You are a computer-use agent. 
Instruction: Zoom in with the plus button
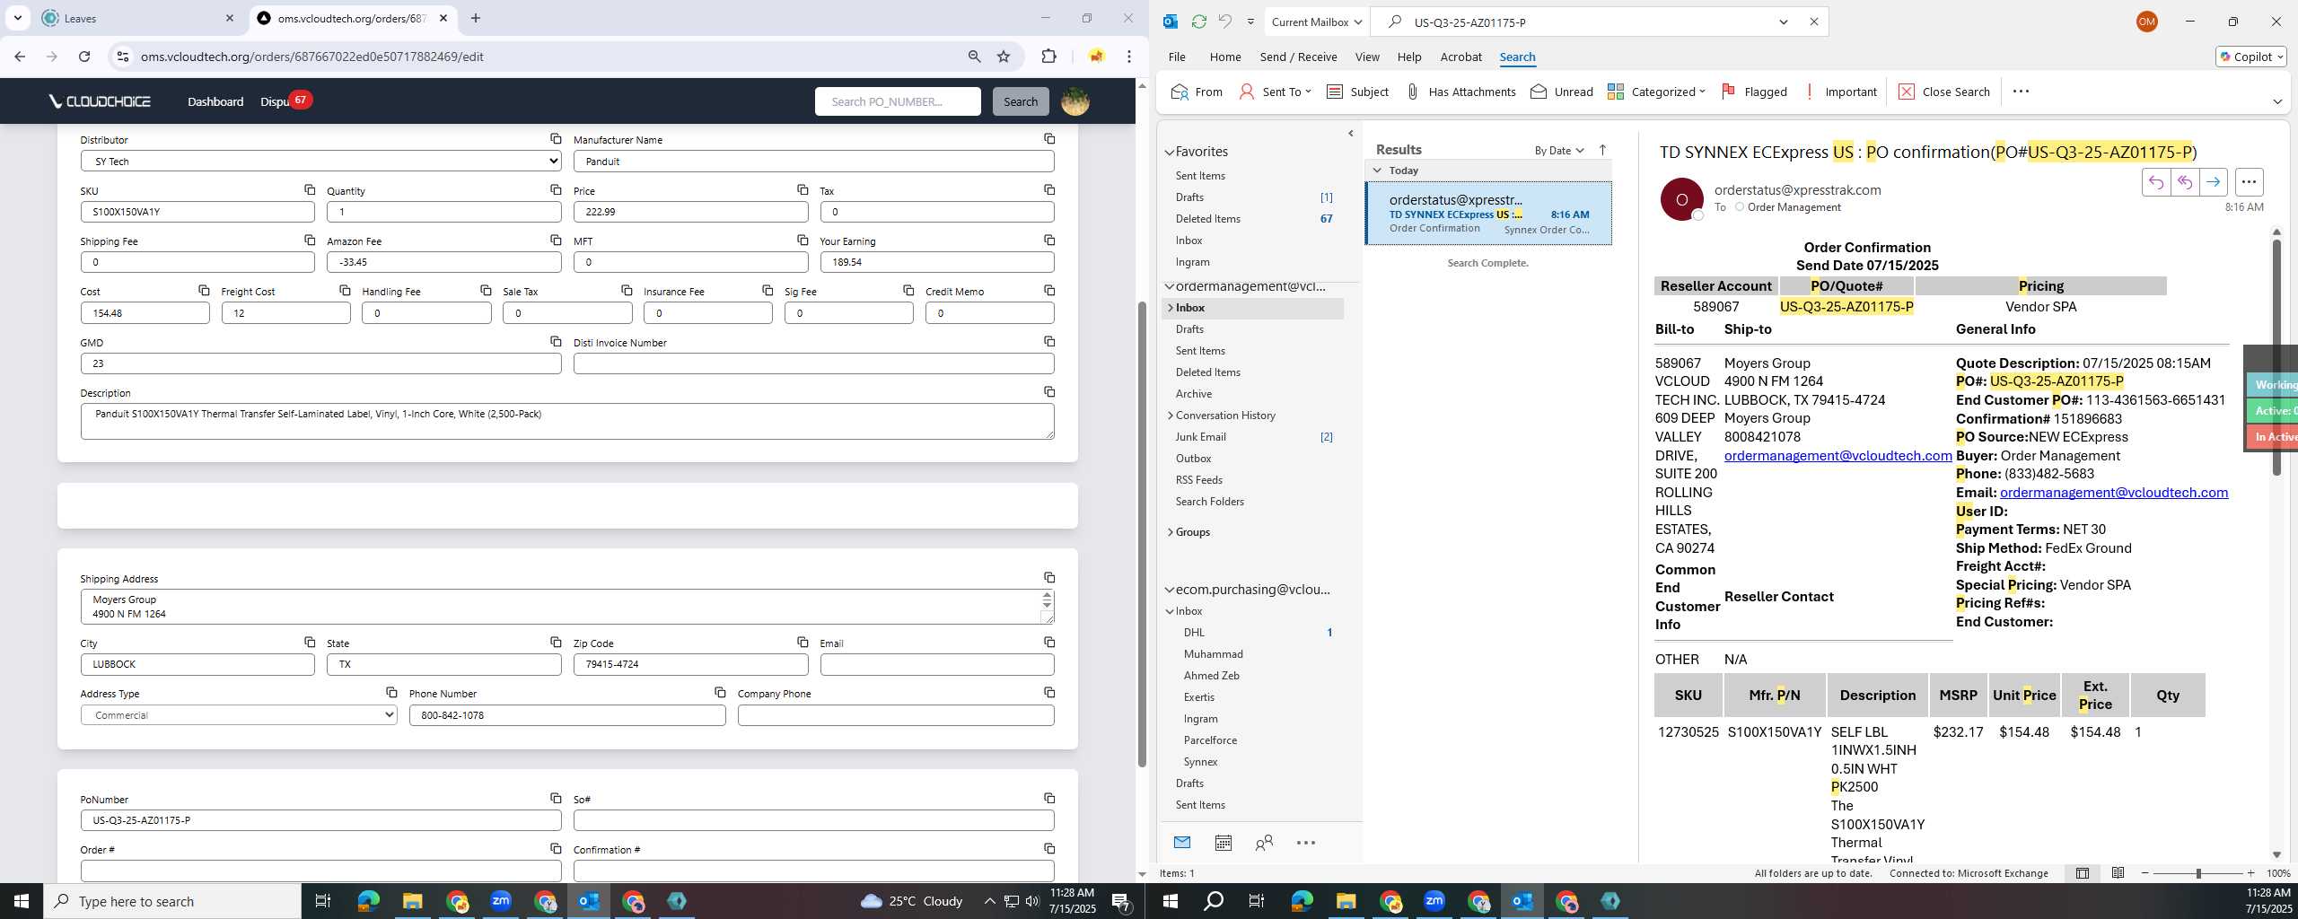(2250, 873)
